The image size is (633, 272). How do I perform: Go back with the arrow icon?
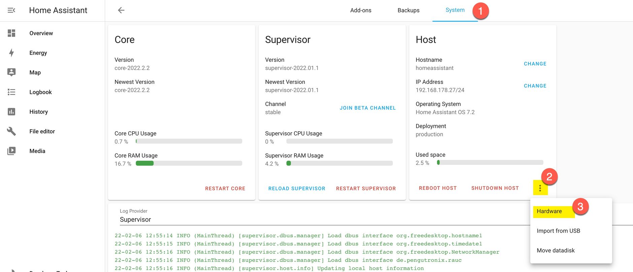121,10
